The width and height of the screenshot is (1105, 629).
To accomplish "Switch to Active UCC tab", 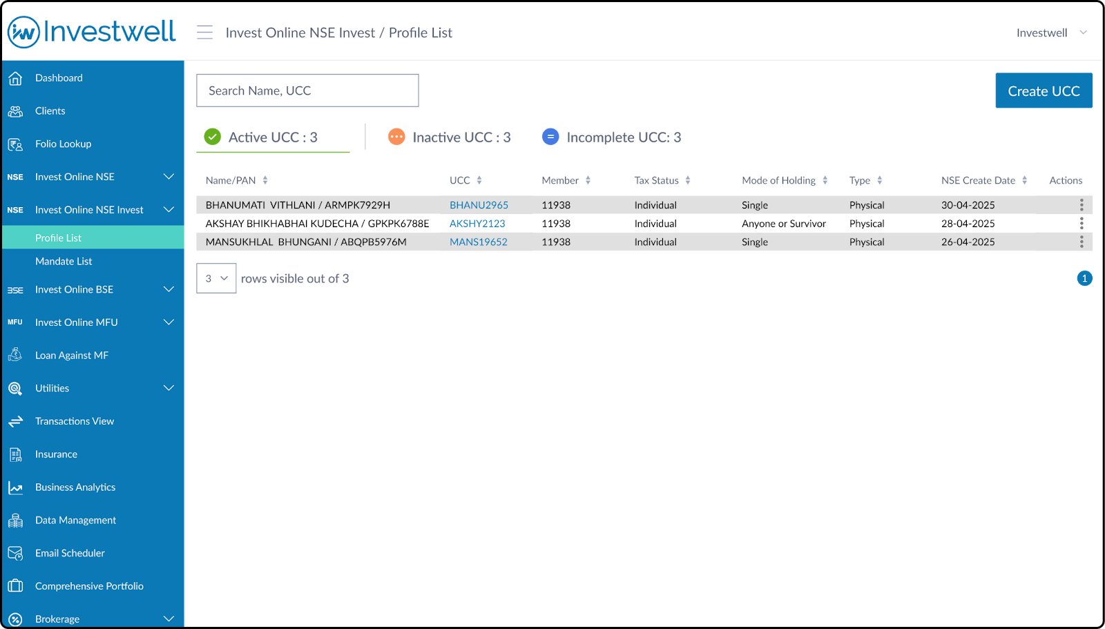I will pos(273,137).
